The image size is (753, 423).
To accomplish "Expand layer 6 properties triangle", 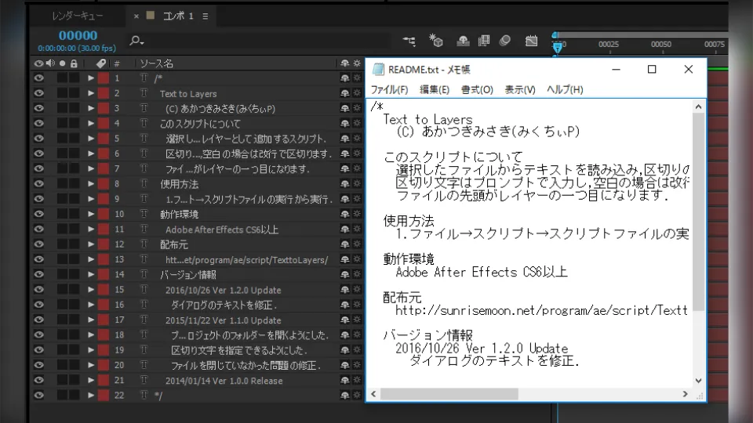I will click(x=91, y=154).
